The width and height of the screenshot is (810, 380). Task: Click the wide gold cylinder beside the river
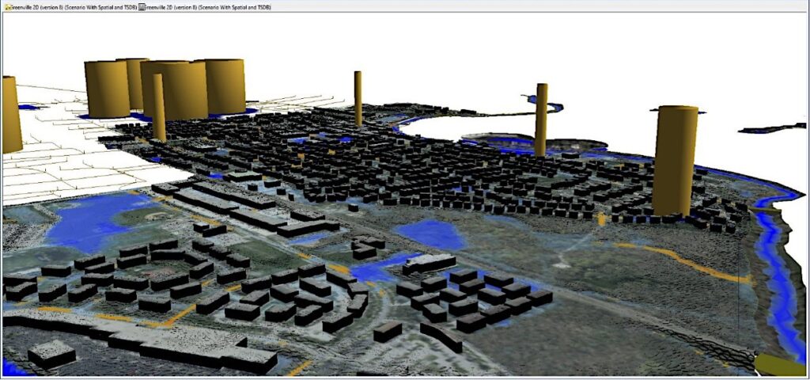tap(676, 160)
